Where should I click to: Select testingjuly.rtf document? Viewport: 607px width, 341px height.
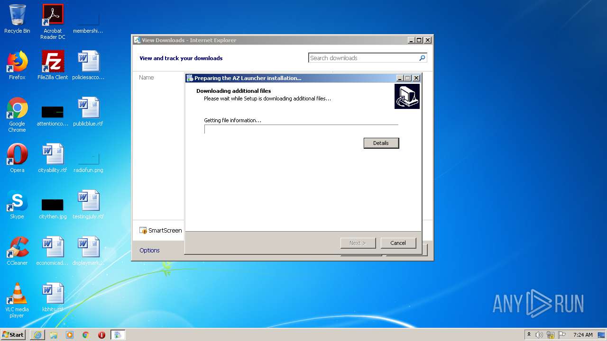point(88,205)
